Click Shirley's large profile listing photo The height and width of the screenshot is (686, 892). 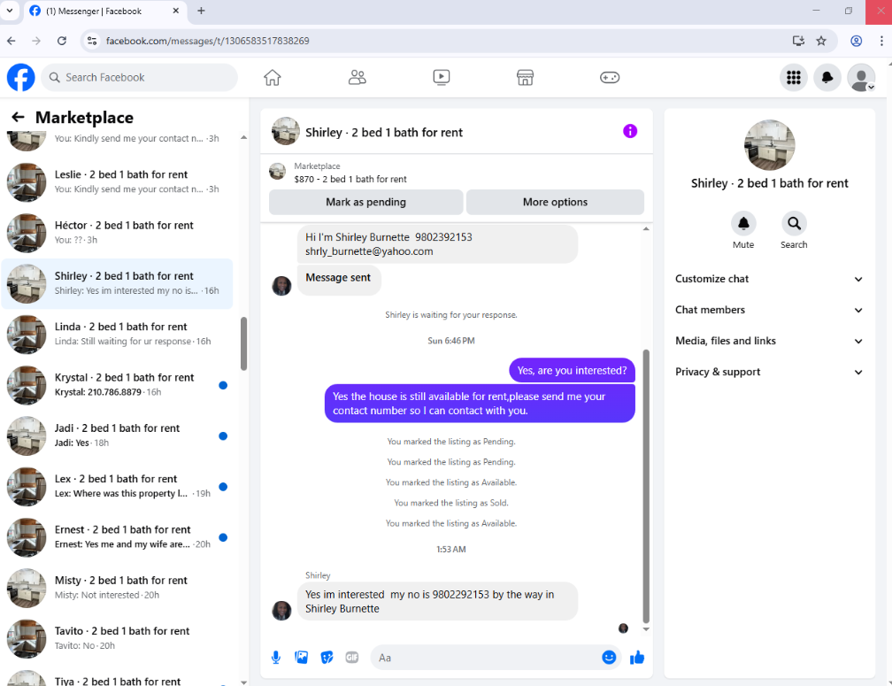pyautogui.click(x=769, y=145)
